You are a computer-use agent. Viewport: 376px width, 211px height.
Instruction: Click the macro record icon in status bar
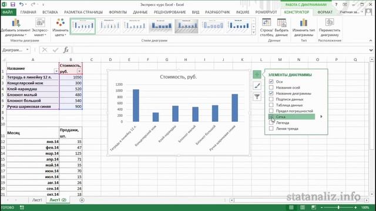coord(22,207)
